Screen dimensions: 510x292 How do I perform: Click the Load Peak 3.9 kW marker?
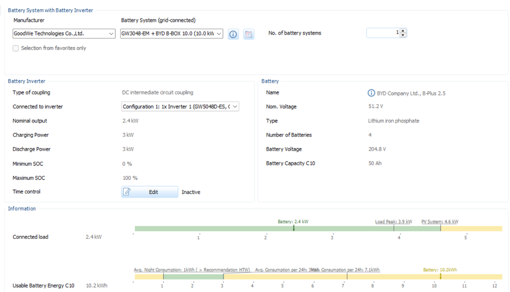pos(394,228)
